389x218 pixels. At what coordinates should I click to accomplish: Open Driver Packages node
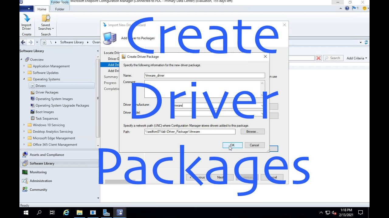[x=47, y=92]
